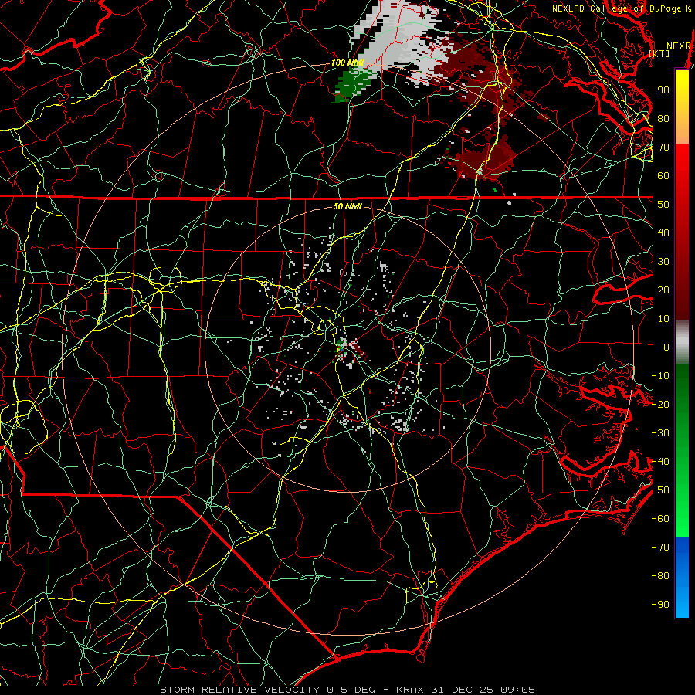Click the -30 value on velocity scale
The width and height of the screenshot is (695, 695).
(x=660, y=433)
